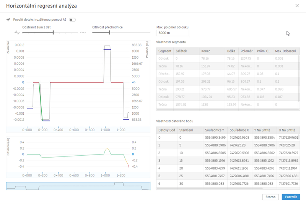
Task: Click the smooth waveform icon
Action: [83, 33]
